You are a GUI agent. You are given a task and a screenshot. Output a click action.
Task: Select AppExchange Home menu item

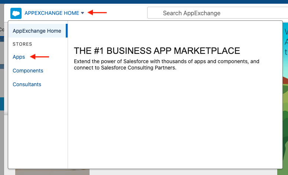pyautogui.click(x=38, y=31)
